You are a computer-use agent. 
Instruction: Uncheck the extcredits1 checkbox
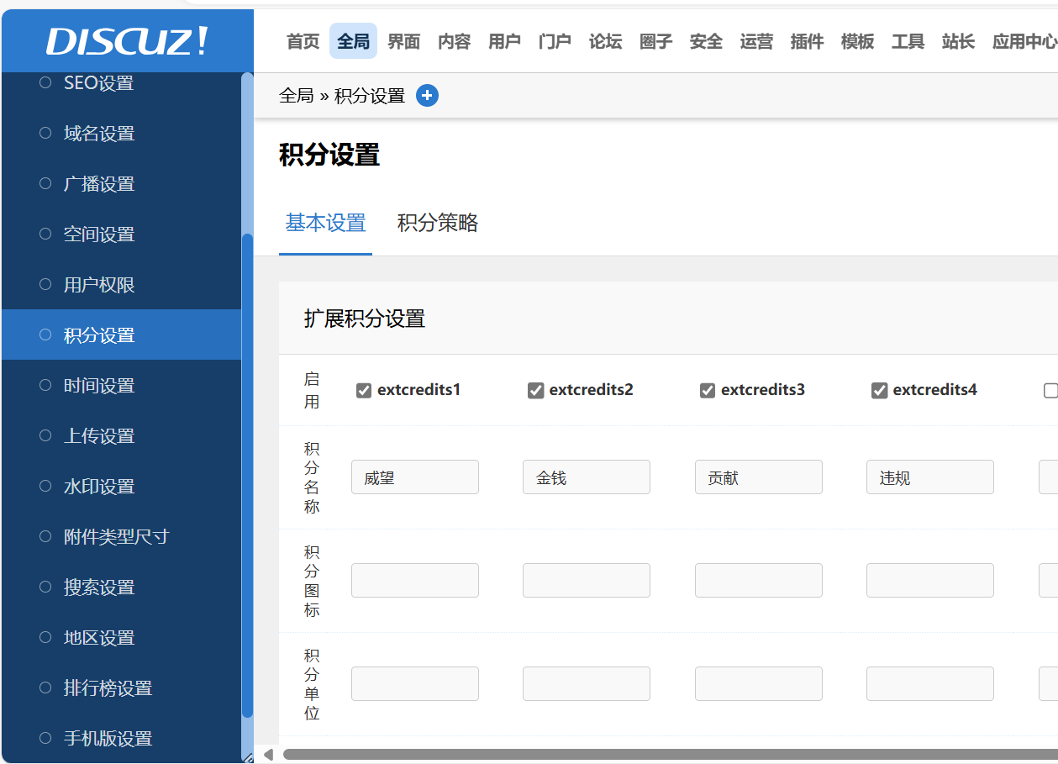point(364,390)
